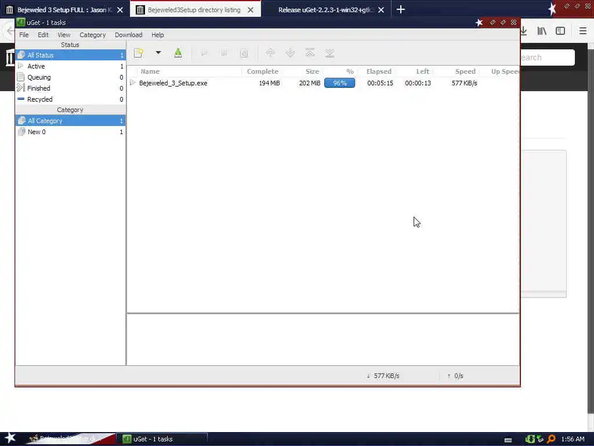The height and width of the screenshot is (446, 594).
Task: Open the Edit menu in uGet
Action: 43,35
